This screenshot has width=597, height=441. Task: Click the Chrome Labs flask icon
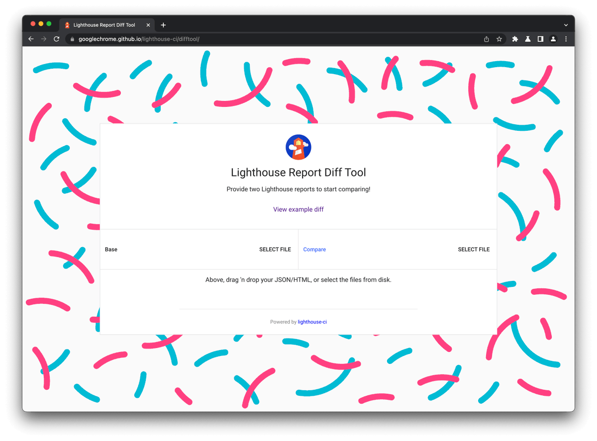[x=528, y=39]
